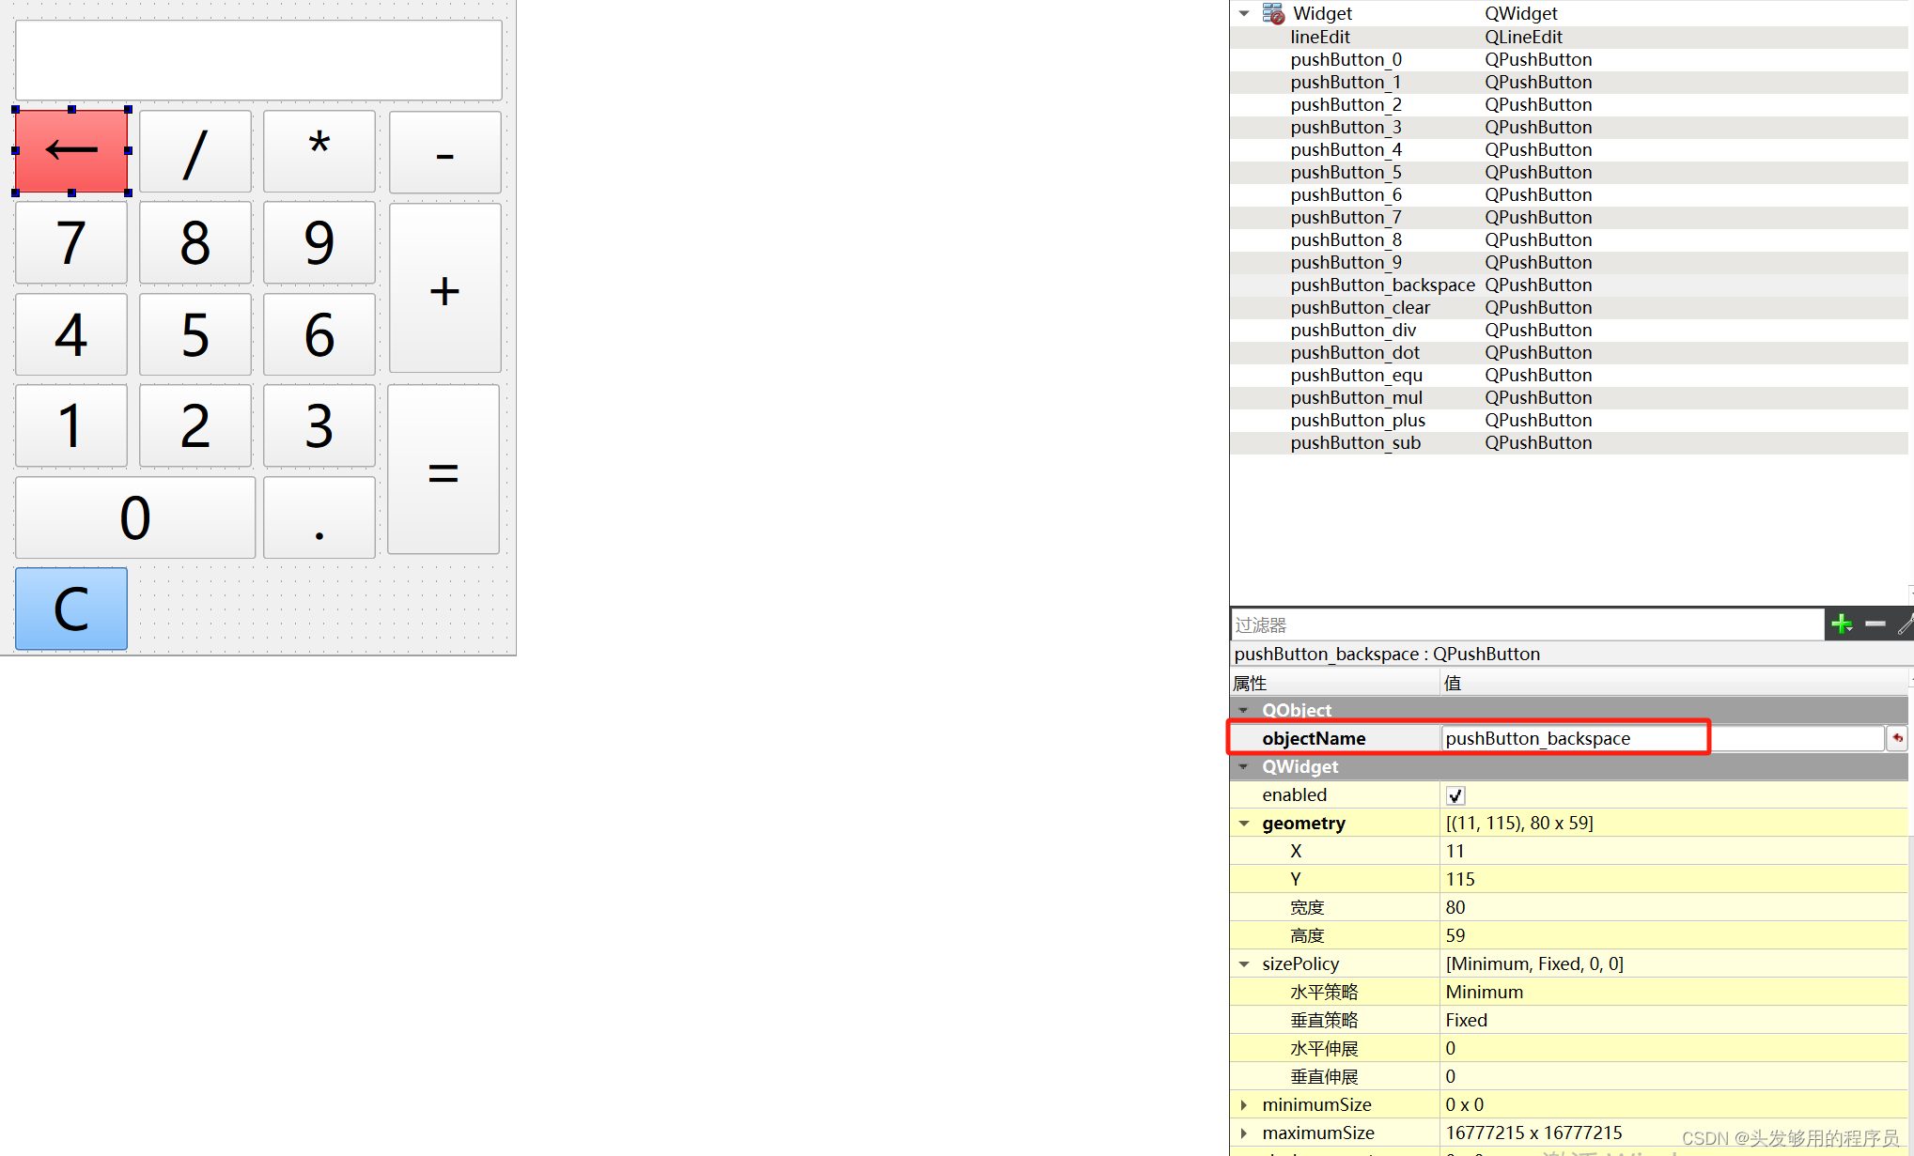Click the horizontal policy value Minimum
Screen dimensions: 1914x1156
coord(1674,992)
